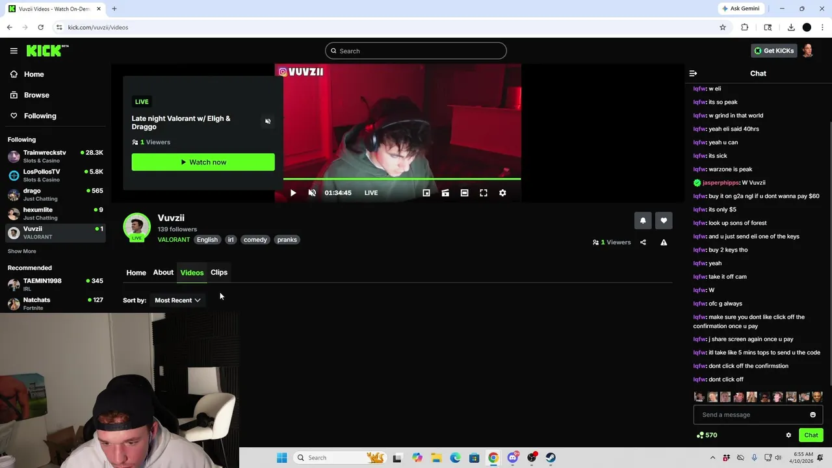The image size is (832, 468).
Task: Open Windows Start menu
Action: pyautogui.click(x=281, y=458)
